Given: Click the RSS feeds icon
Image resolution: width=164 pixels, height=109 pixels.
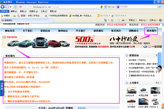Looking at the screenshot, I should tap(112, 20).
